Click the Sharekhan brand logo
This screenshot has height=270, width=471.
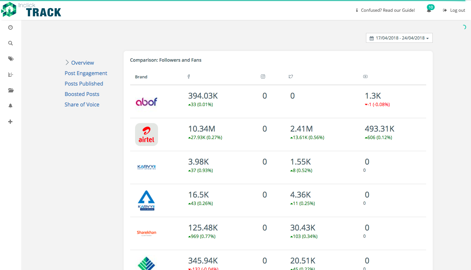coord(147,233)
